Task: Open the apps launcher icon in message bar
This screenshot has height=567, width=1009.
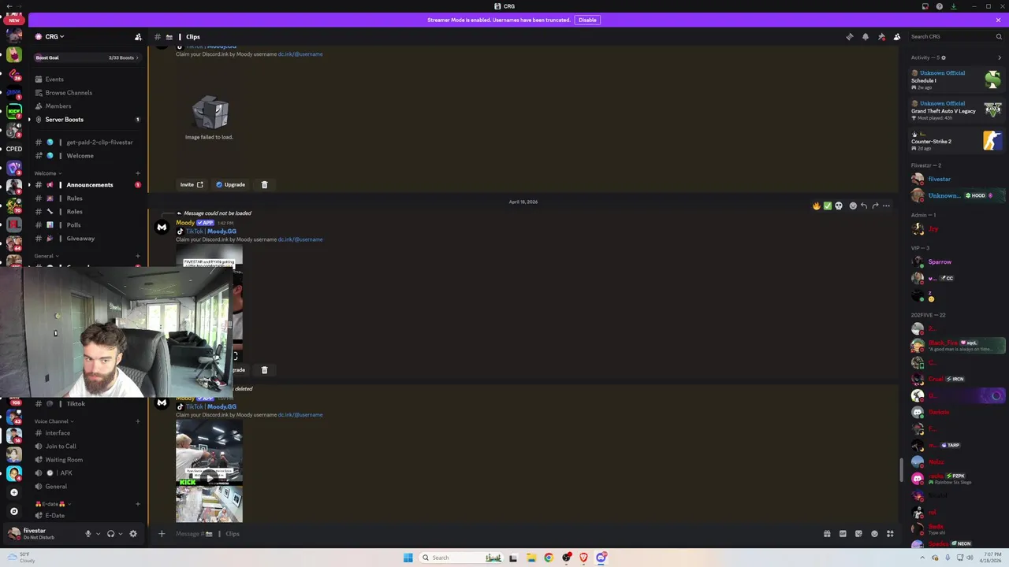Action: click(x=890, y=534)
